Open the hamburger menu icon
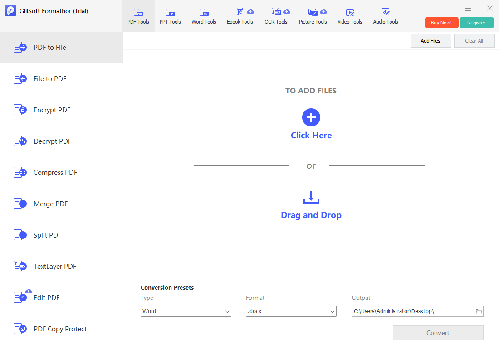Viewport: 499px width, 349px height. tap(468, 9)
